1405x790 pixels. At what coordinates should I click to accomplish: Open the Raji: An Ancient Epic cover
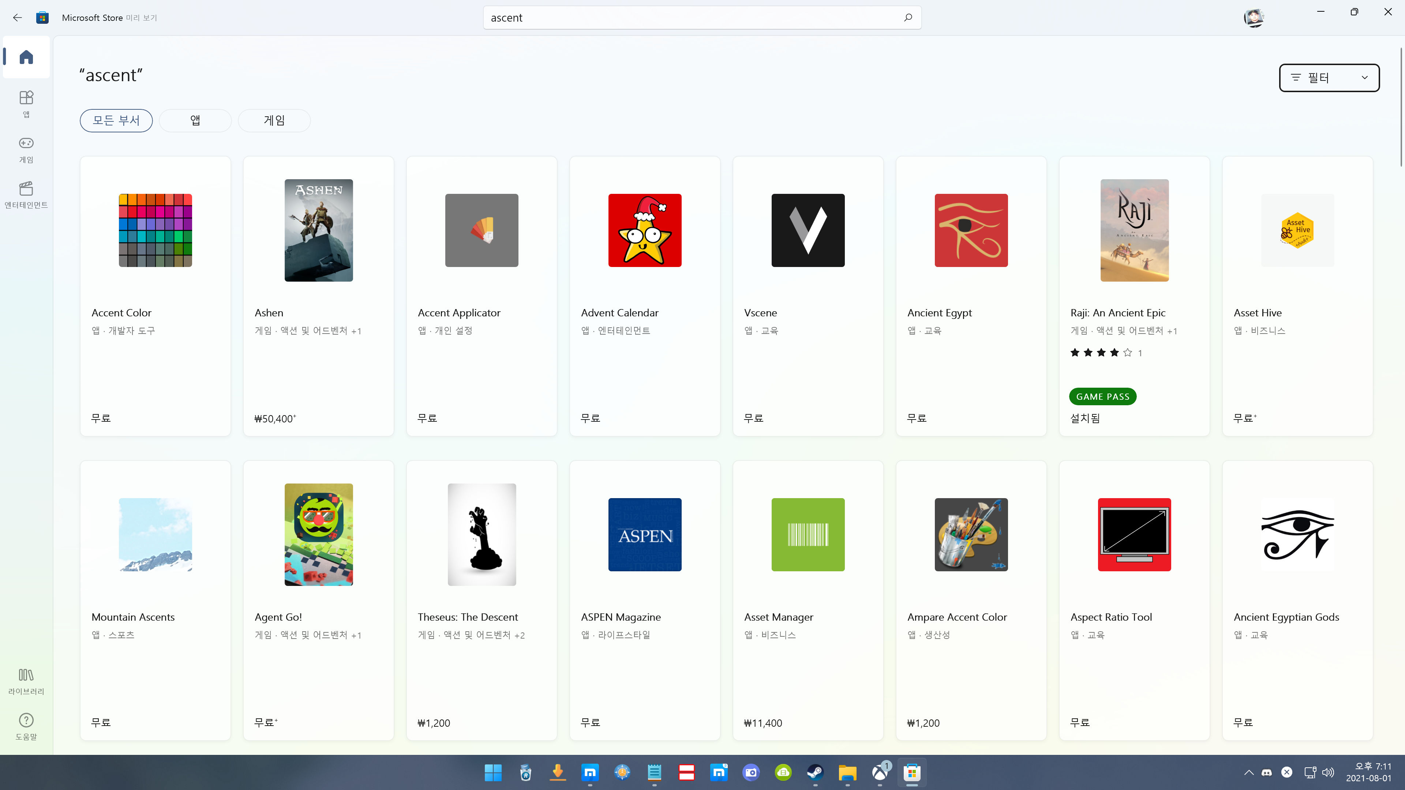[x=1135, y=230]
